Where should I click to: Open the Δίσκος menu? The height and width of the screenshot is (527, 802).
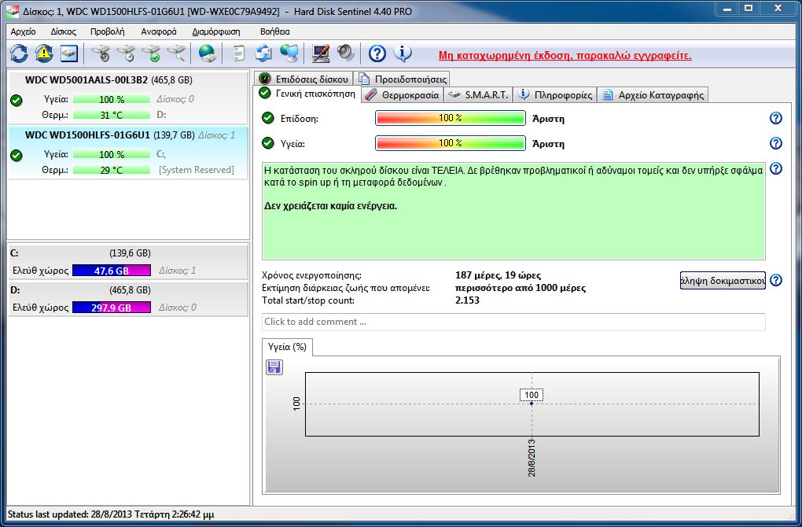click(64, 31)
